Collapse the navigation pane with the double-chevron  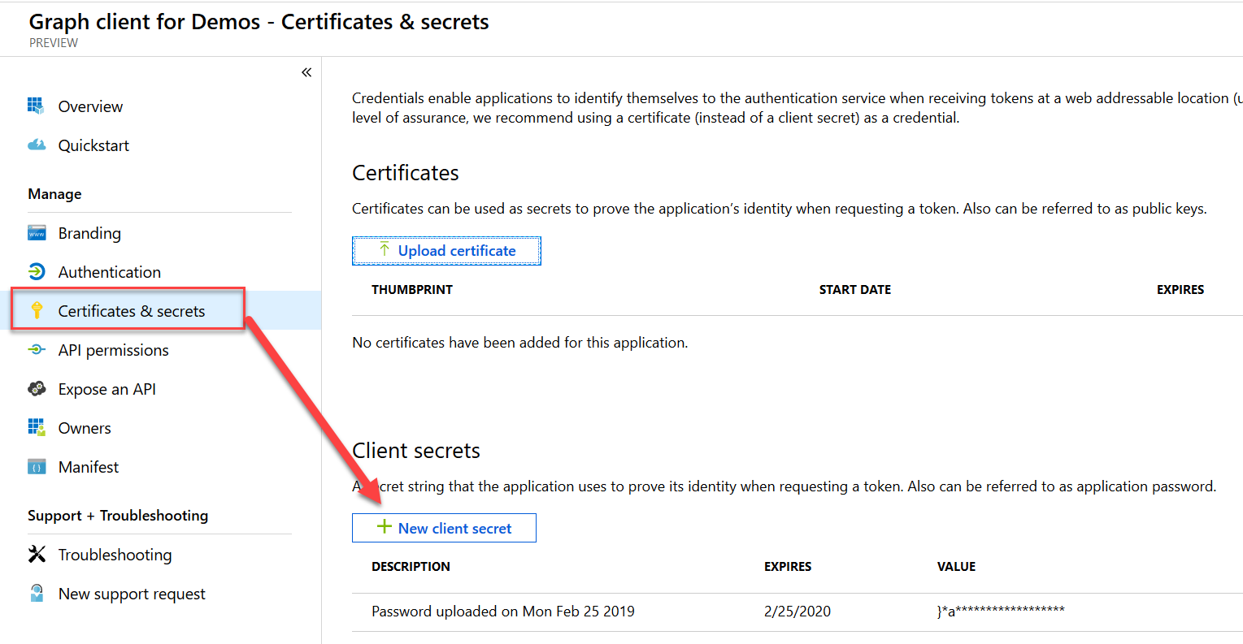[x=306, y=71]
